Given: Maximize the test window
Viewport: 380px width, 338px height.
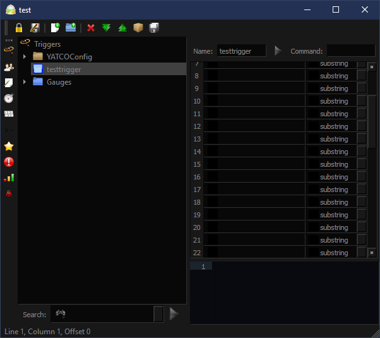Looking at the screenshot, I should tap(336, 9).
